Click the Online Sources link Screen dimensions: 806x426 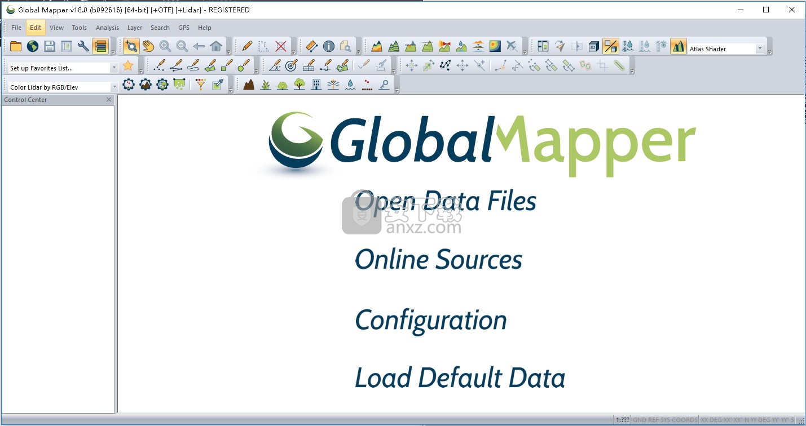438,259
